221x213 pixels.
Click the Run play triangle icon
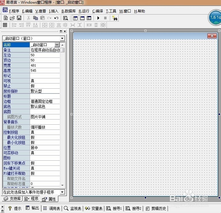coord(98,18)
